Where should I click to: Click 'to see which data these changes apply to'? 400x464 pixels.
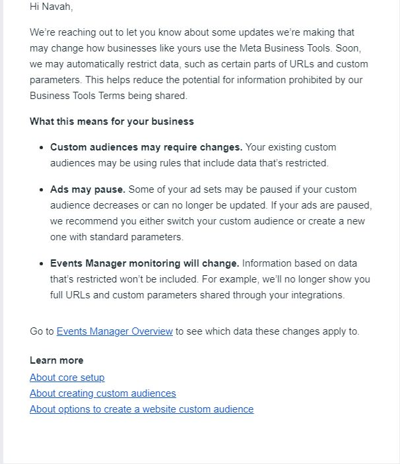click(x=267, y=331)
